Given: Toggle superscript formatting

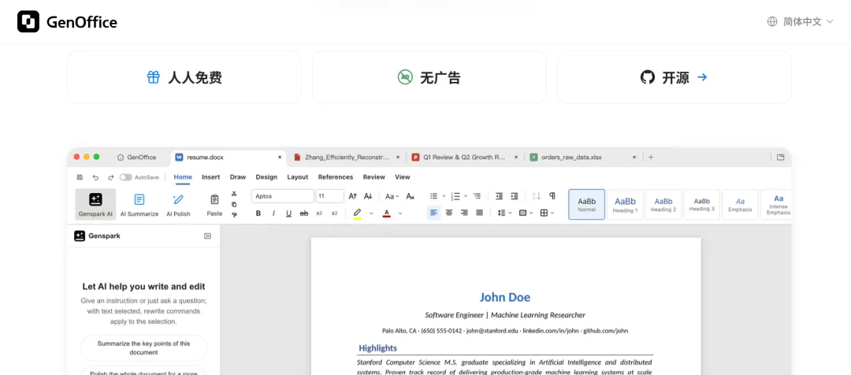Looking at the screenshot, I should [334, 213].
